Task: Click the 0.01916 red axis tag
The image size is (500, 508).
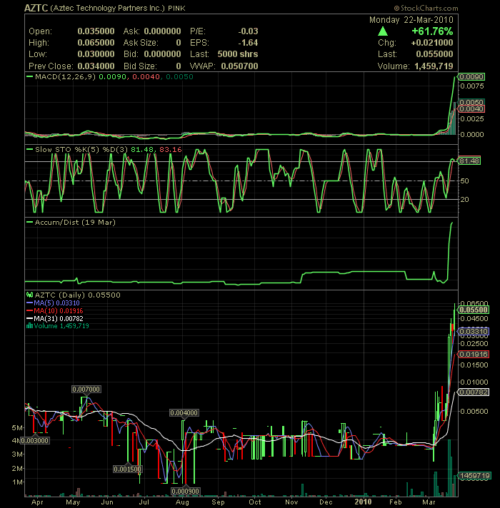Action: click(474, 355)
